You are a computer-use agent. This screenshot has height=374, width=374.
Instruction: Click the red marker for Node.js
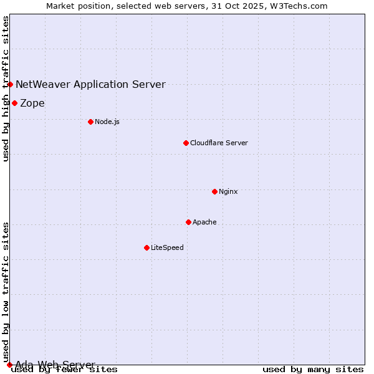point(90,122)
